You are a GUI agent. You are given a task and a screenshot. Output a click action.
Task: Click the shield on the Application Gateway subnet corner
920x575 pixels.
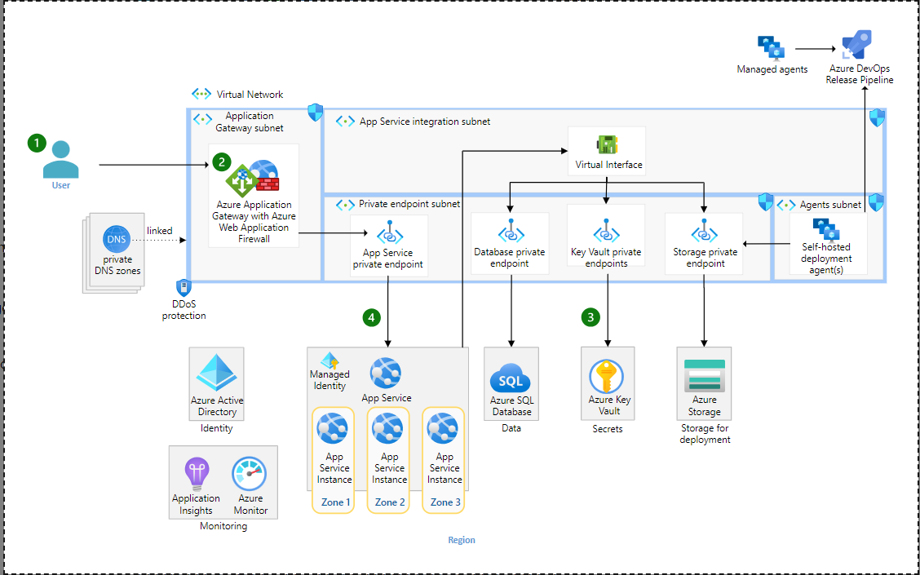click(315, 112)
